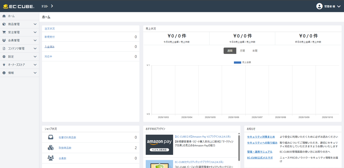Click the 今月の売上金額 / 売上件数 label
The height and width of the screenshot is (168, 344).
click(177, 42)
